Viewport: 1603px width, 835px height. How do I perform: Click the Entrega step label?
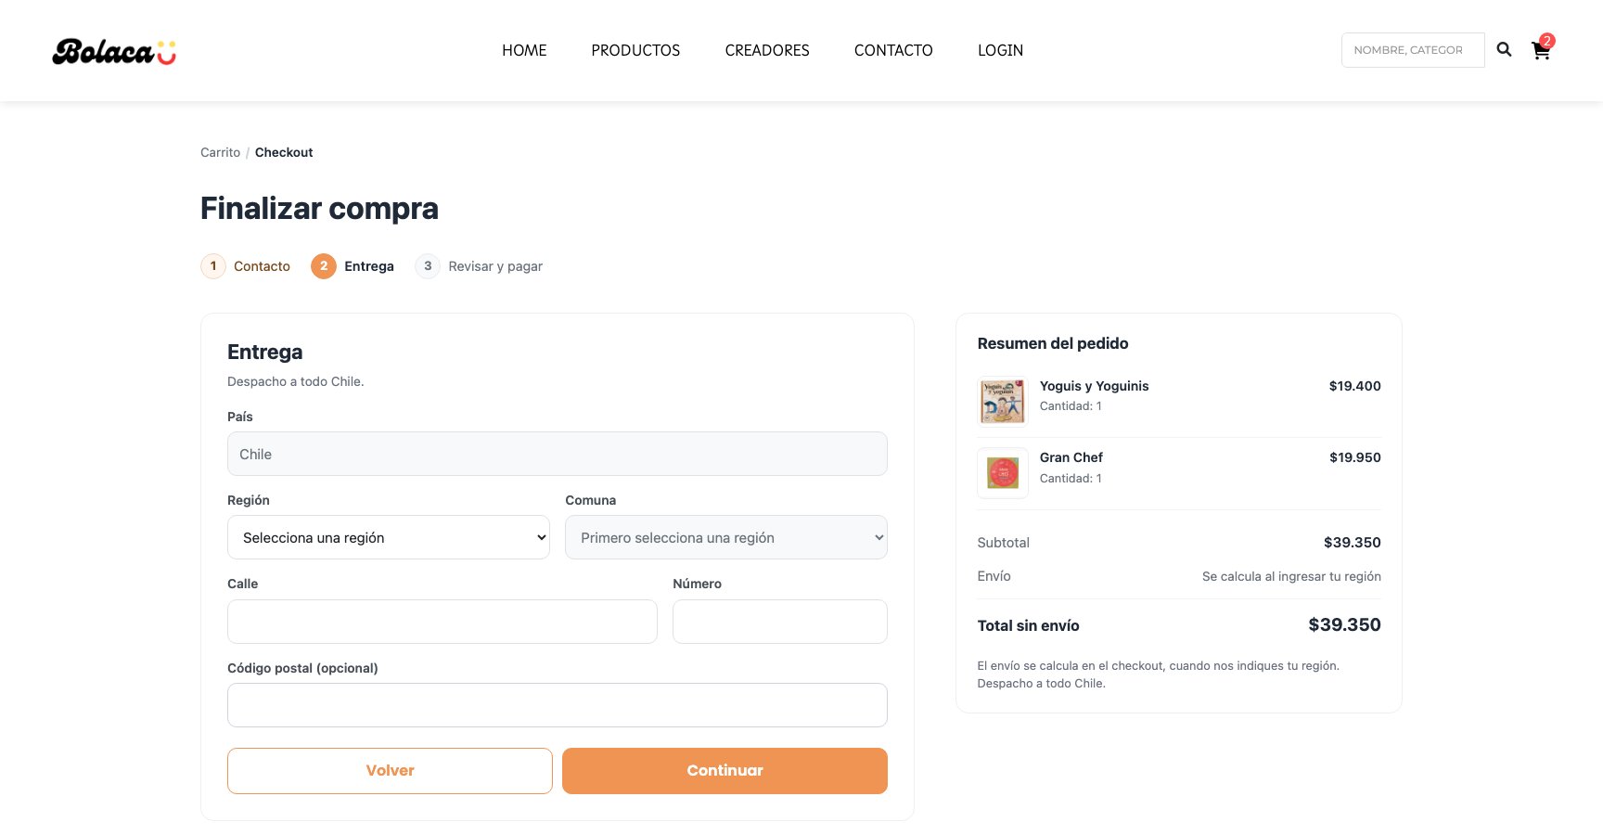tap(369, 266)
